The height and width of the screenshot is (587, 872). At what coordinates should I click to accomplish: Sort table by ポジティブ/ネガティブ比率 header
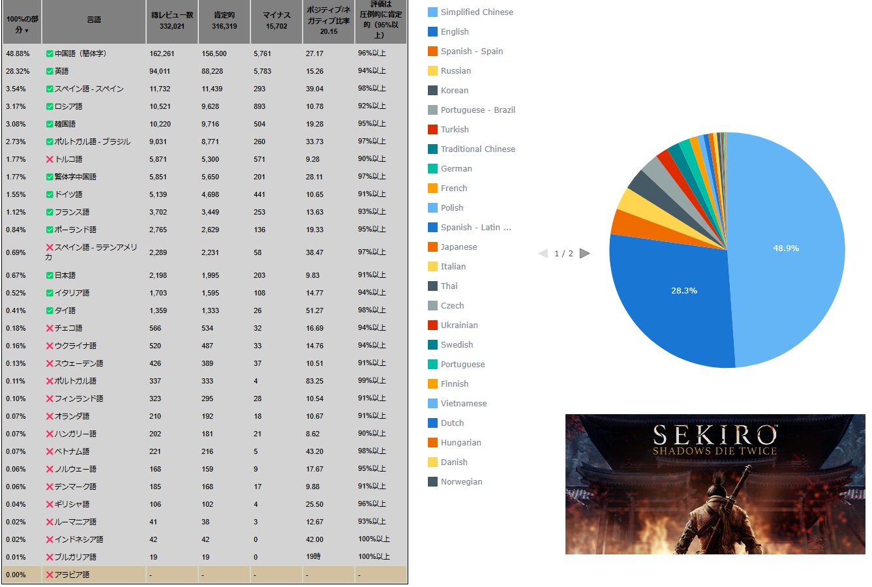[329, 21]
